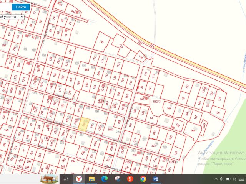
Task: Click parcel 705 on the map
Action: point(171,137)
